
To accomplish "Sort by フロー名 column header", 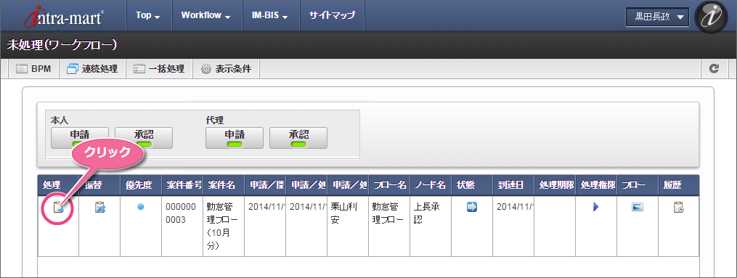I will pyautogui.click(x=389, y=185).
